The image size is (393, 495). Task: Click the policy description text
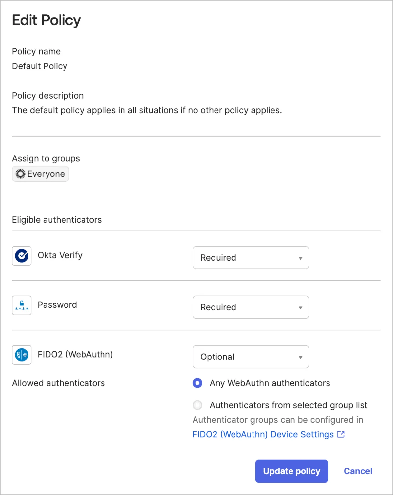[147, 110]
